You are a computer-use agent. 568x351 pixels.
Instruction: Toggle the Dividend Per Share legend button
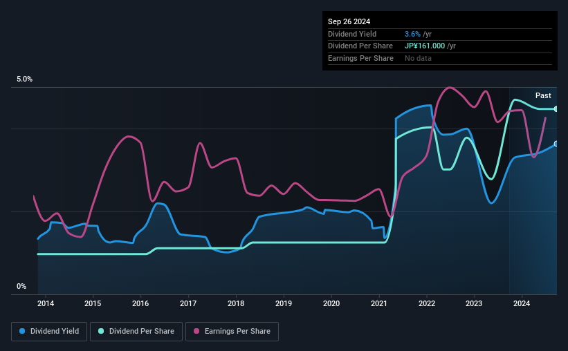[x=136, y=332]
